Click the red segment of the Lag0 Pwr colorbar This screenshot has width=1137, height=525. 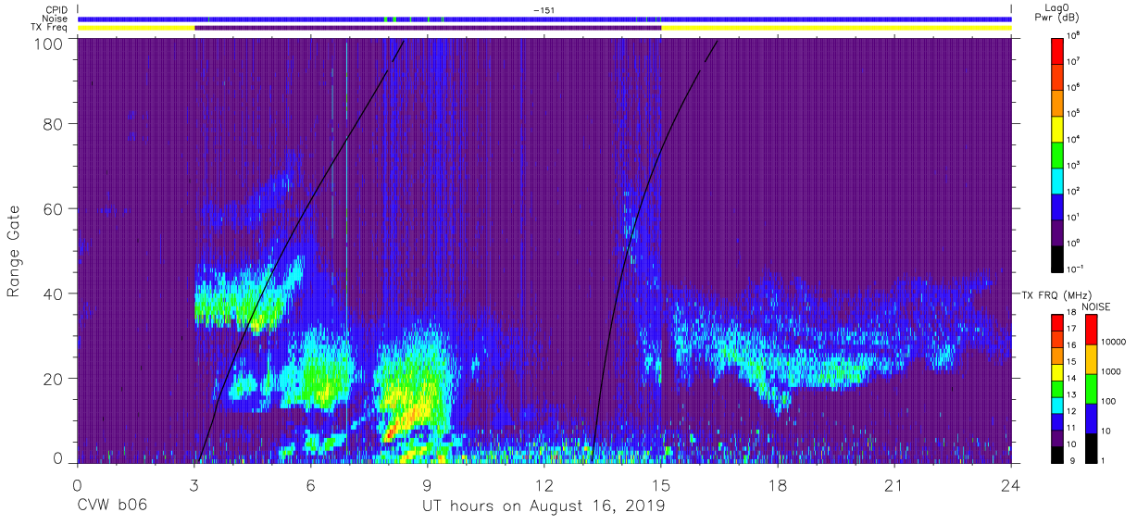(1057, 49)
